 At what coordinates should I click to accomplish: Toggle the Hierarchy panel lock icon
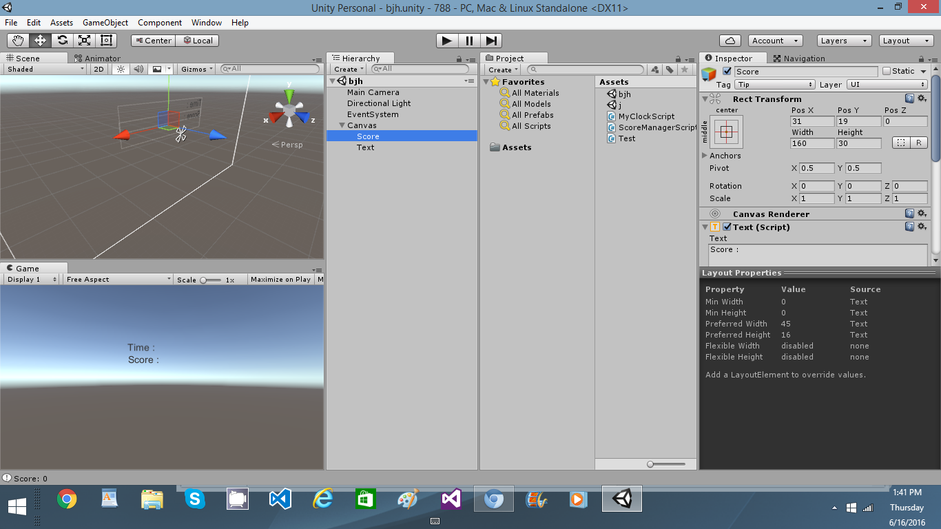point(459,59)
